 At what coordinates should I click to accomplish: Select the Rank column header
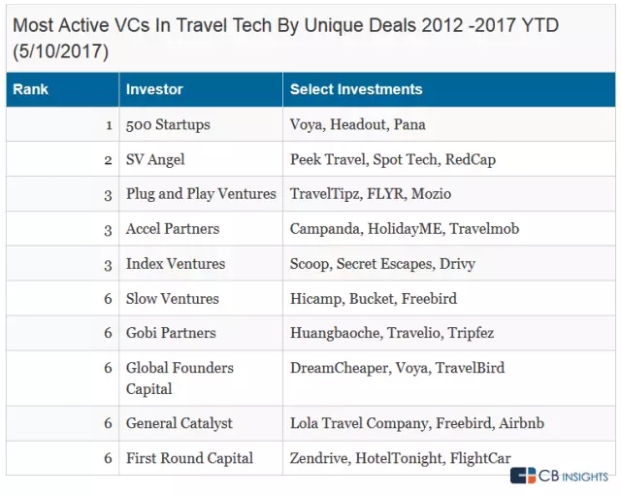(x=62, y=89)
